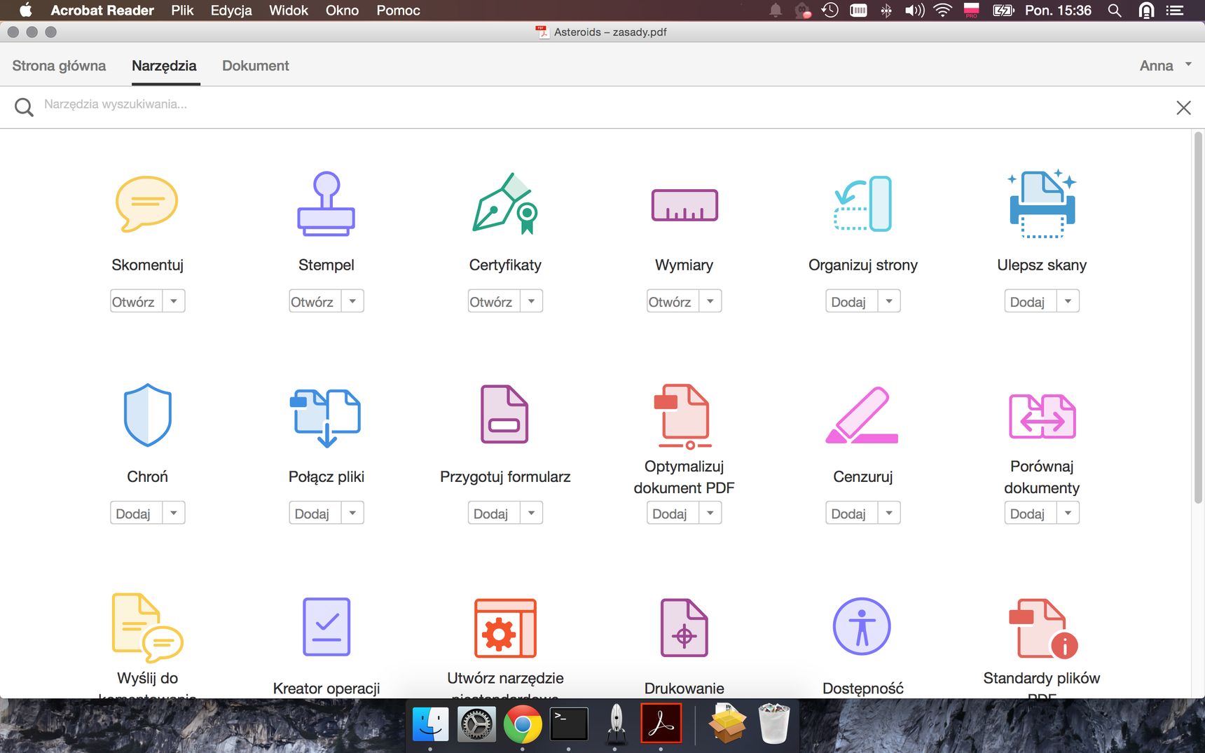Viewport: 1205px width, 753px height.
Task: Open the Widok menu
Action: [289, 10]
